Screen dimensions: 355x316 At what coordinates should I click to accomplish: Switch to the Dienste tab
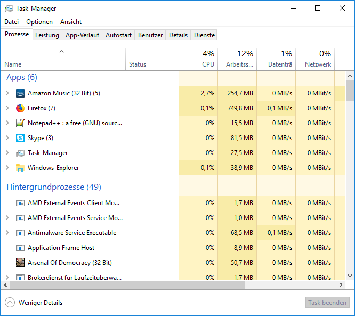tap(204, 35)
